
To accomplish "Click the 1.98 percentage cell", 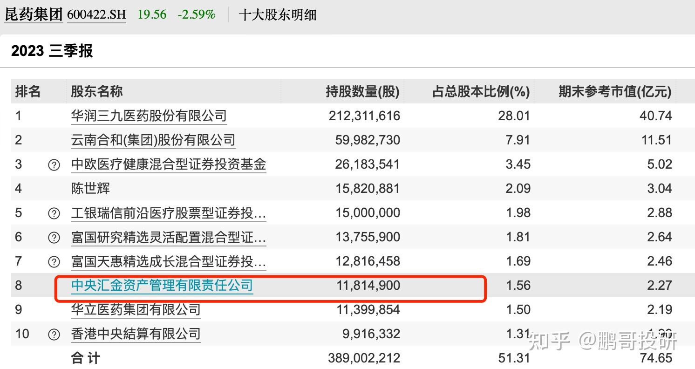I will click(x=518, y=212).
